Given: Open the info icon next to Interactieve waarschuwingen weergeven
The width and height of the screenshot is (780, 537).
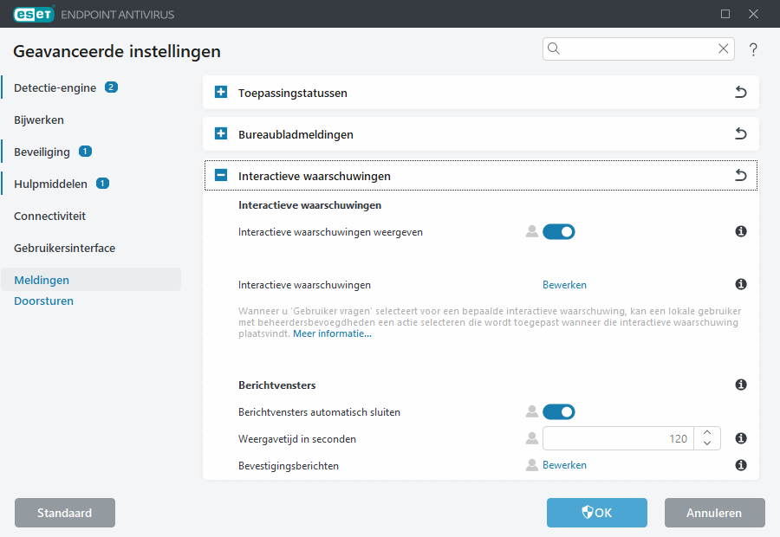Looking at the screenshot, I should click(x=740, y=231).
